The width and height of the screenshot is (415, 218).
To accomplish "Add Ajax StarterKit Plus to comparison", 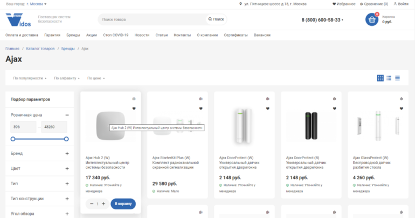I will (x=201, y=99).
